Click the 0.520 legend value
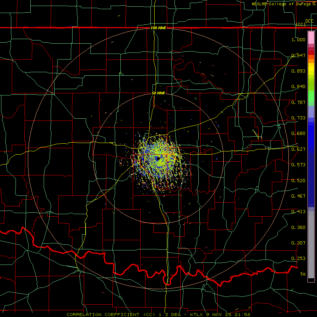 click(298, 181)
